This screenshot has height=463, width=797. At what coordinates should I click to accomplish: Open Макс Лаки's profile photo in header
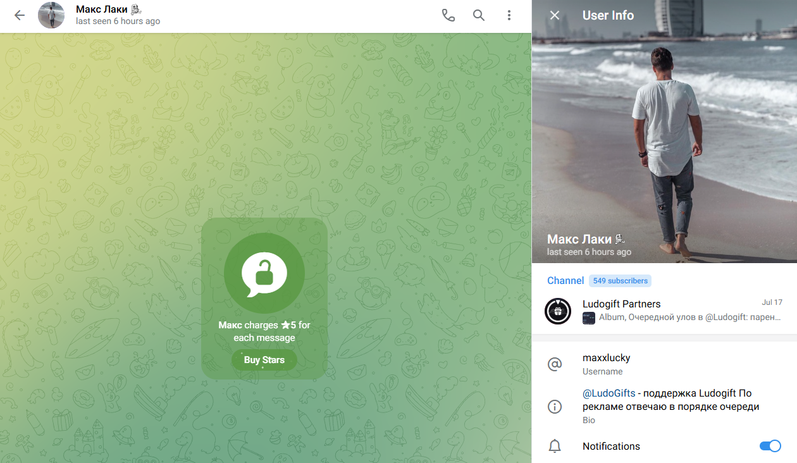pyautogui.click(x=51, y=15)
